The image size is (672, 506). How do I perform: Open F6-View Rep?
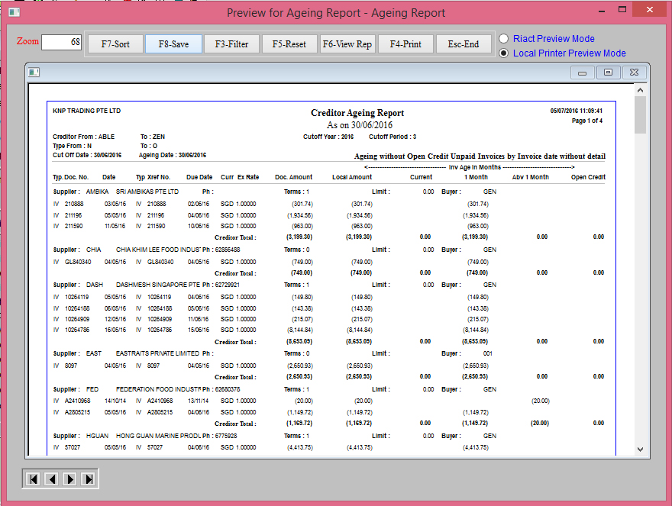pos(347,44)
